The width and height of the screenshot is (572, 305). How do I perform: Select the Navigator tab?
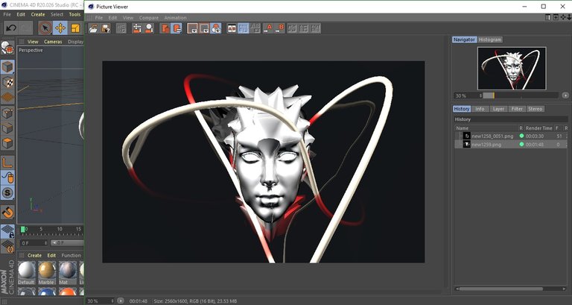465,40
